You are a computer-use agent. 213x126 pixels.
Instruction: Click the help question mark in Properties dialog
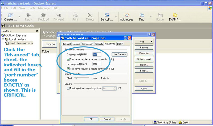pyautogui.click(x=125, y=38)
